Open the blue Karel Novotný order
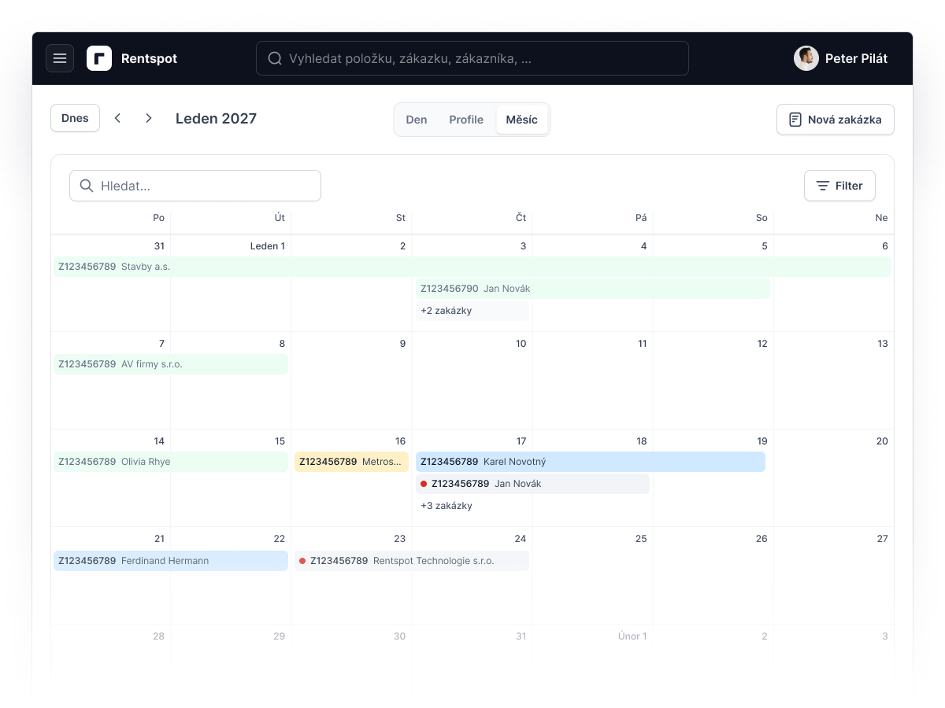Viewport: 945px width, 708px height. (x=591, y=462)
